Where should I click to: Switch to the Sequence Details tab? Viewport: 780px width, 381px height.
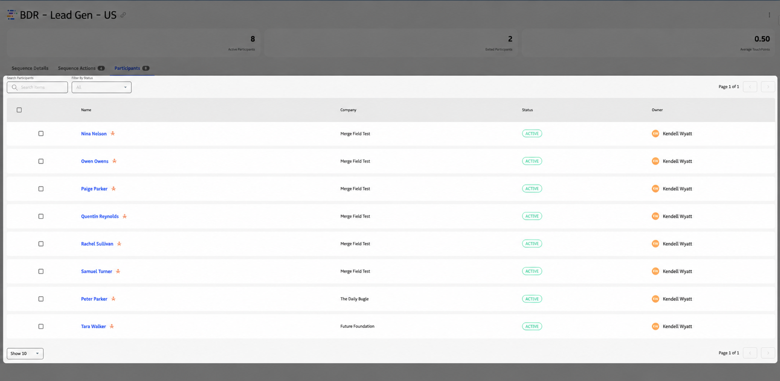pyautogui.click(x=30, y=68)
